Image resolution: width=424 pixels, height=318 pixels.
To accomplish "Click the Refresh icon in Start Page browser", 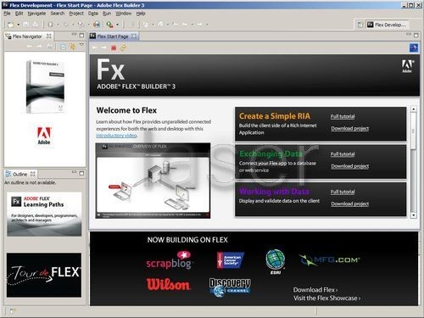I will coord(123,47).
